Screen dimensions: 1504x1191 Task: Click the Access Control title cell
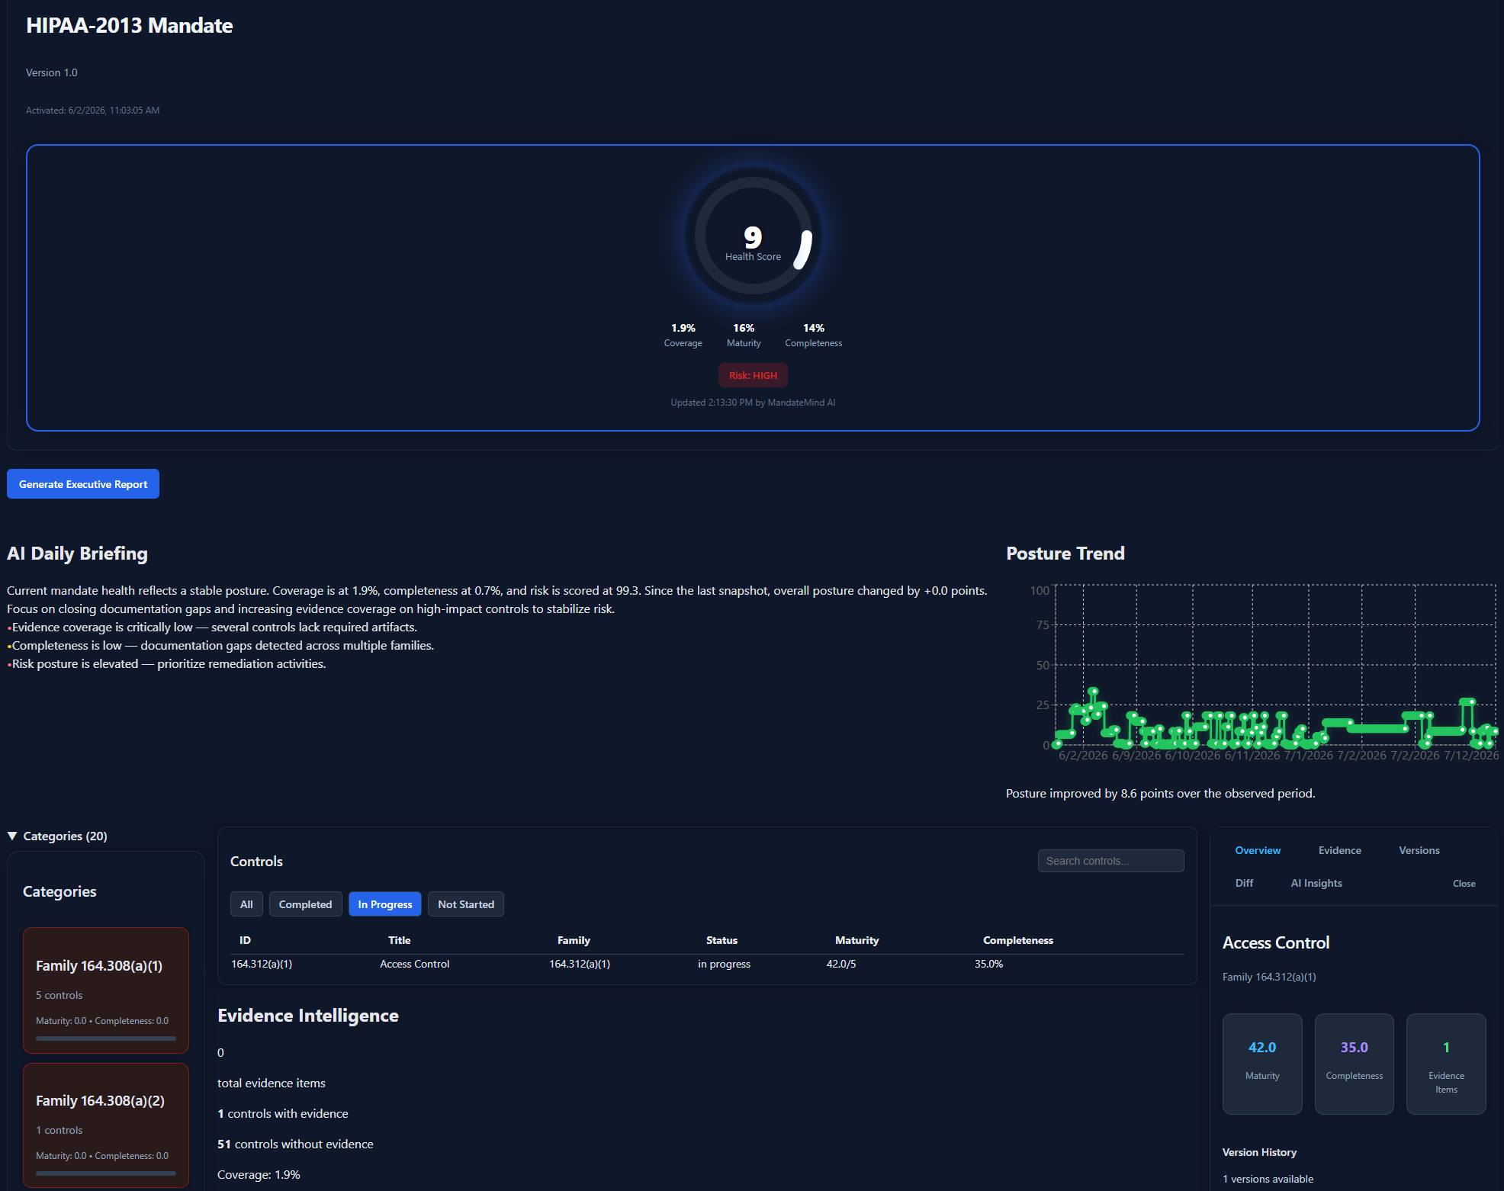pyautogui.click(x=415, y=964)
